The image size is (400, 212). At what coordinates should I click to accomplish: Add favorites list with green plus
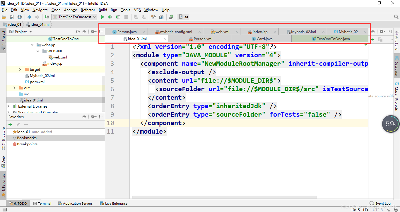pyautogui.click(x=10, y=125)
